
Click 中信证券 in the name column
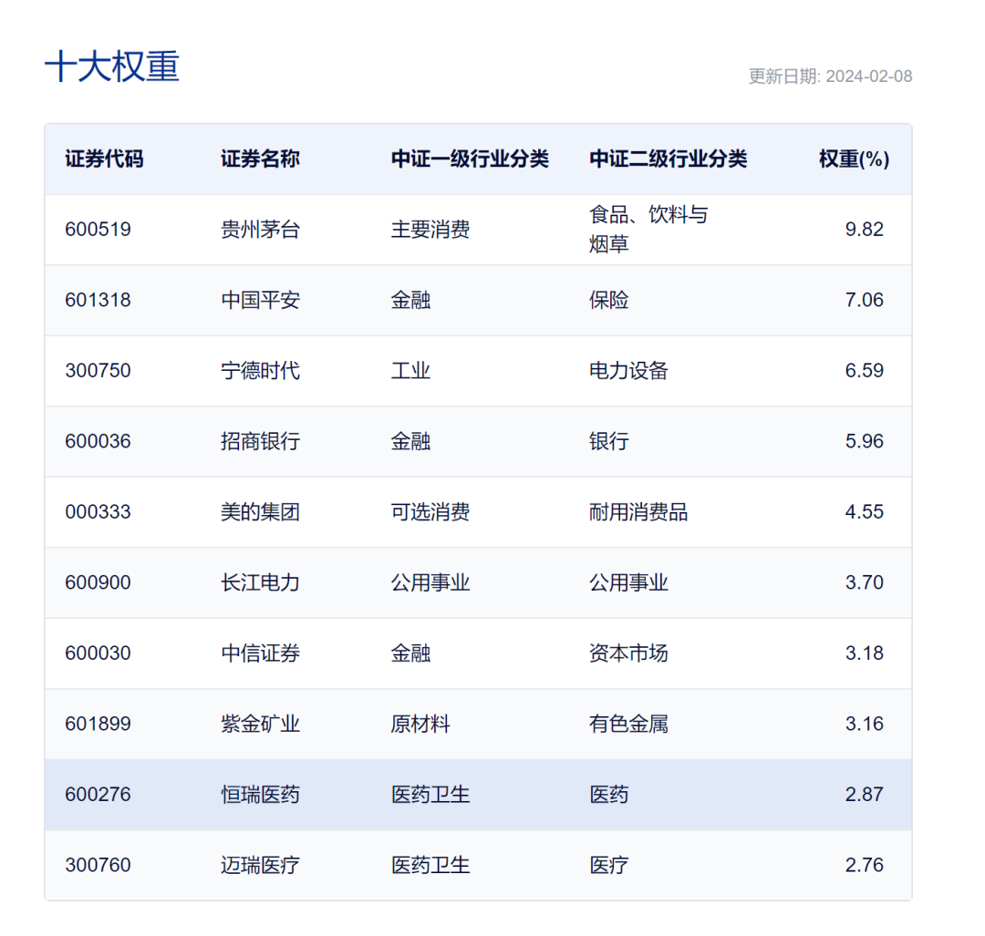tap(260, 653)
